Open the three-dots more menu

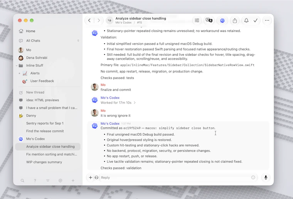click(267, 20)
